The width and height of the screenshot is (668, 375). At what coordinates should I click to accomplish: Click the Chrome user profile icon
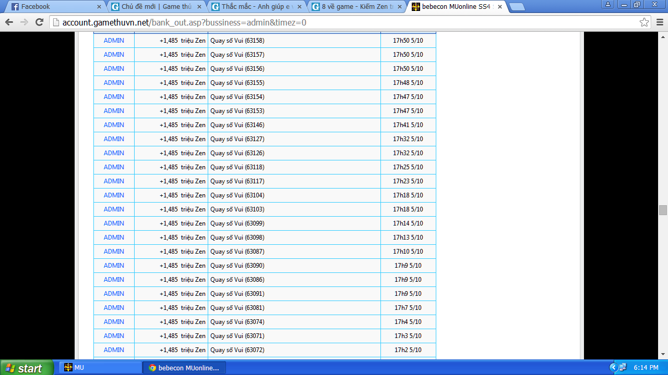click(x=609, y=5)
